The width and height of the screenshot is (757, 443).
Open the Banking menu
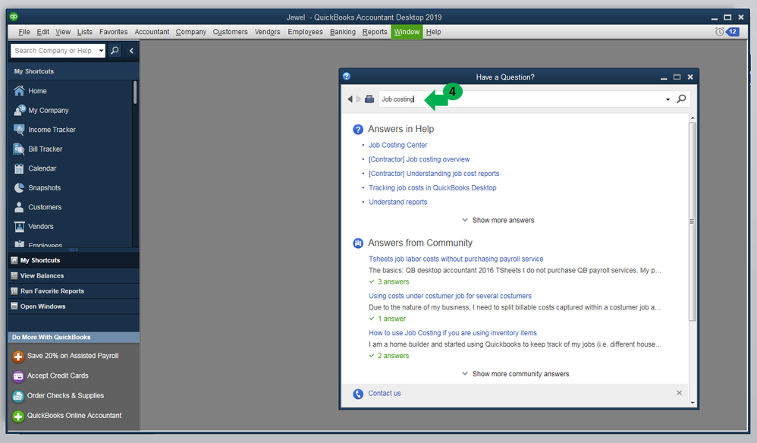pos(343,32)
